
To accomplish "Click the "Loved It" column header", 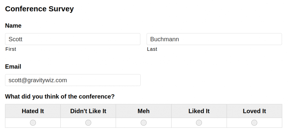I will tap(254, 111).
